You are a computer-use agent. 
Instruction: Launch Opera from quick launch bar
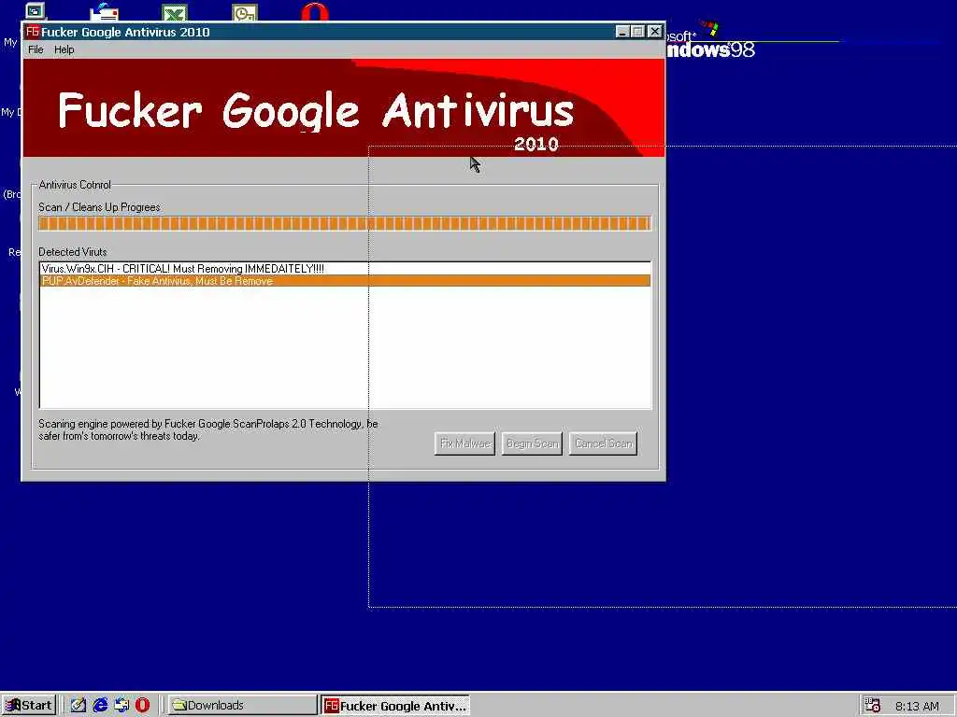click(143, 706)
